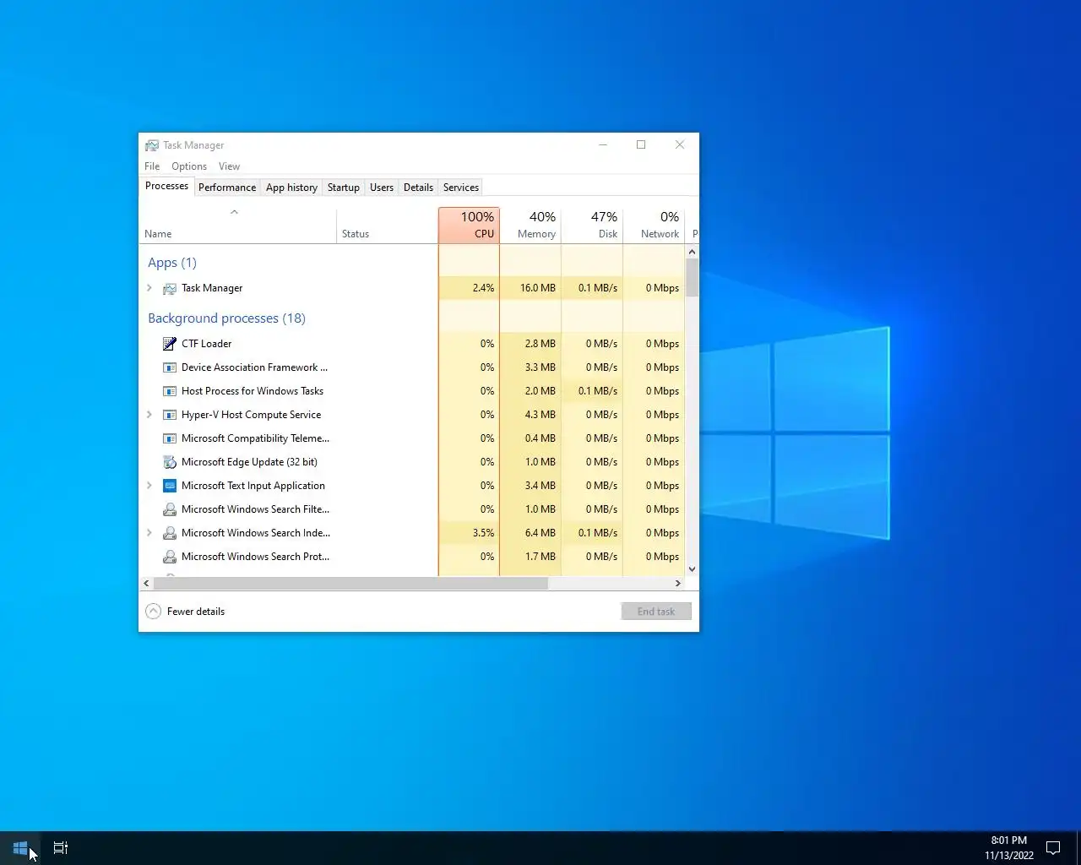Expand Microsoft Windows Search Indexer row
The height and width of the screenshot is (865, 1081).
(x=149, y=533)
